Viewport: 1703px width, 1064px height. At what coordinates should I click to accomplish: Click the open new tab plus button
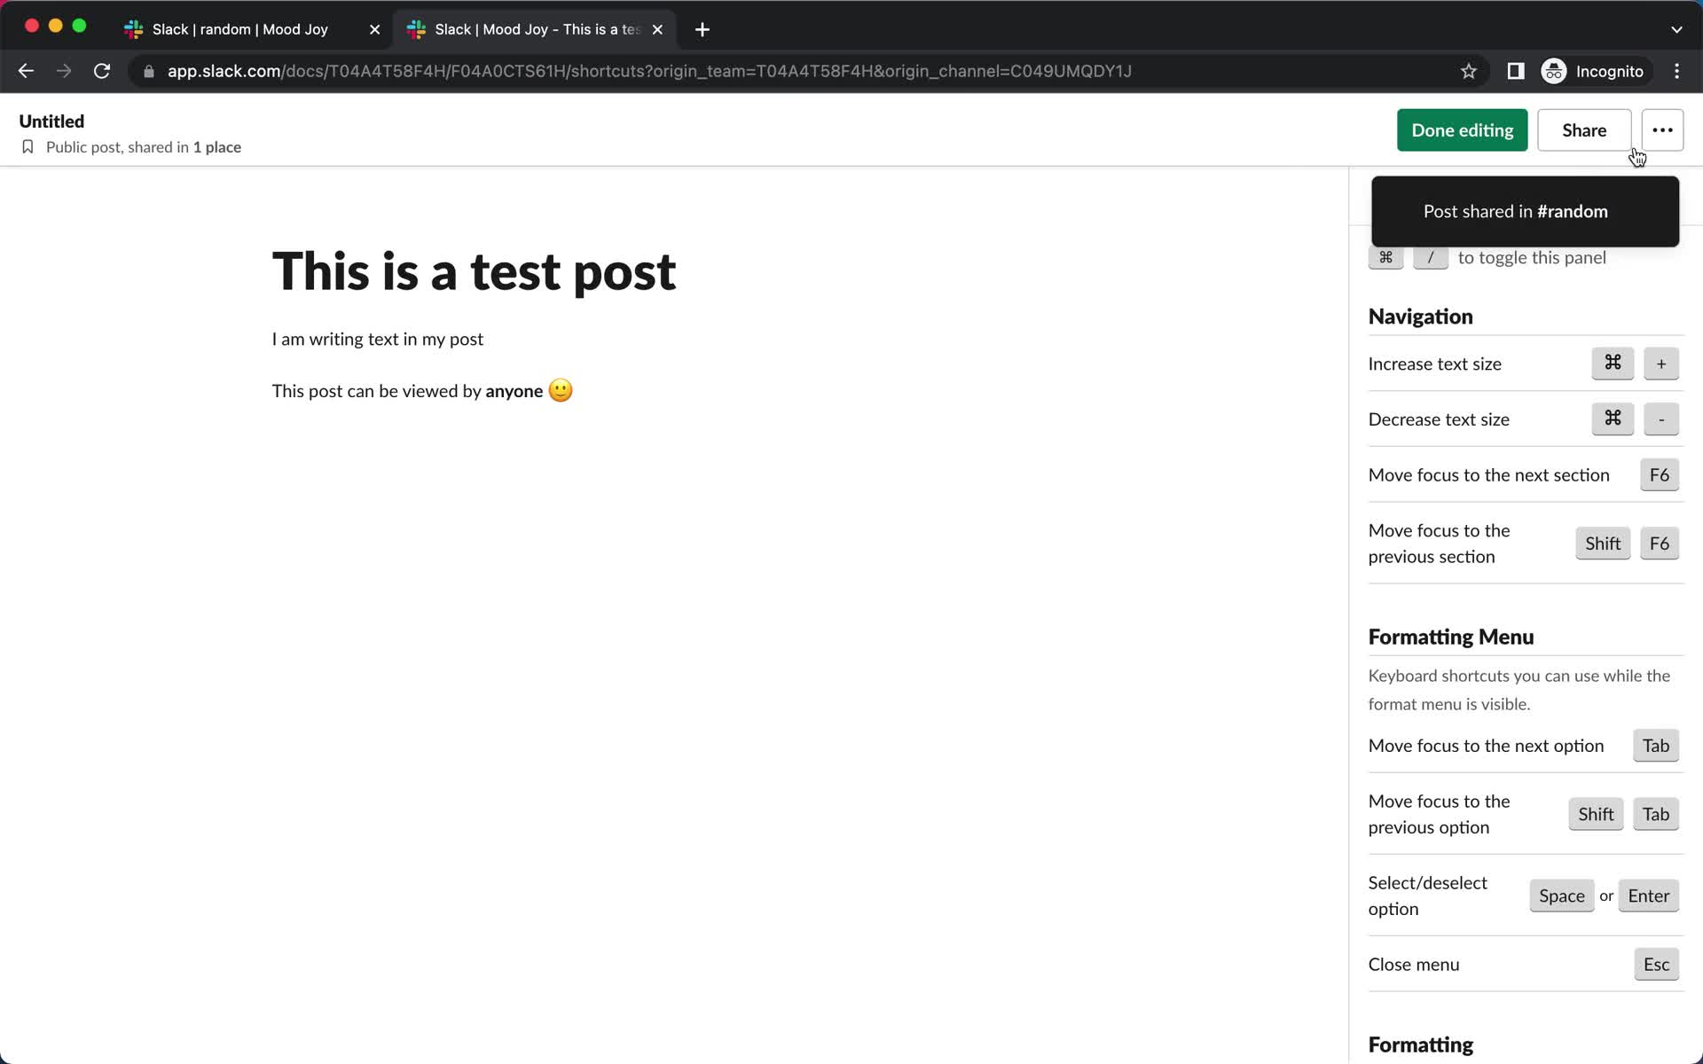tap(702, 29)
